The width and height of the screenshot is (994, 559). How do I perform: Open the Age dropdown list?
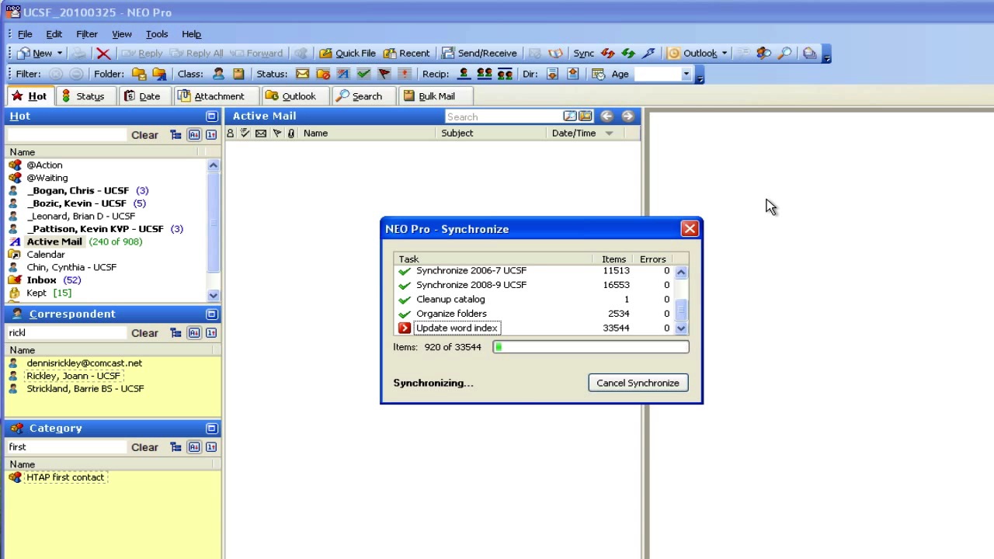(686, 75)
